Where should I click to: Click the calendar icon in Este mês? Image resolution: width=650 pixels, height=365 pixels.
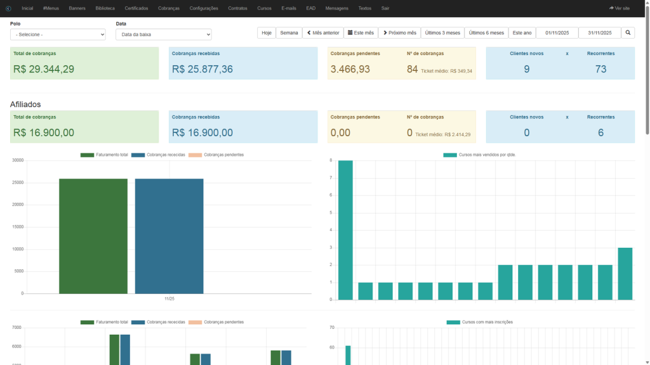(350, 33)
